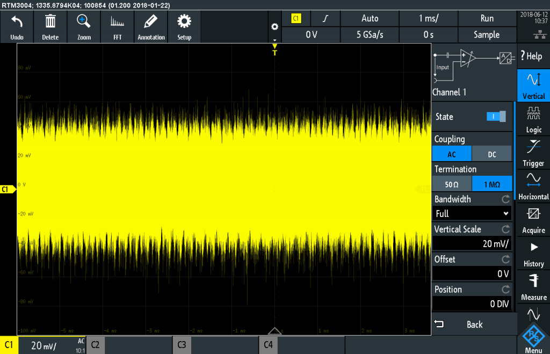Screen dimensions: 550x354
Task: Open the FFT spectrum function
Action: click(x=117, y=23)
